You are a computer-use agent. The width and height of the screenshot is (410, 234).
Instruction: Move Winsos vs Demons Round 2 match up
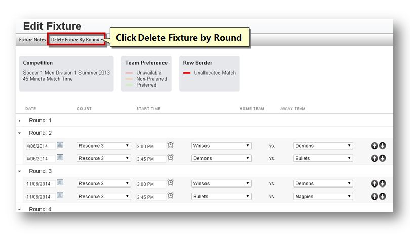(374, 146)
